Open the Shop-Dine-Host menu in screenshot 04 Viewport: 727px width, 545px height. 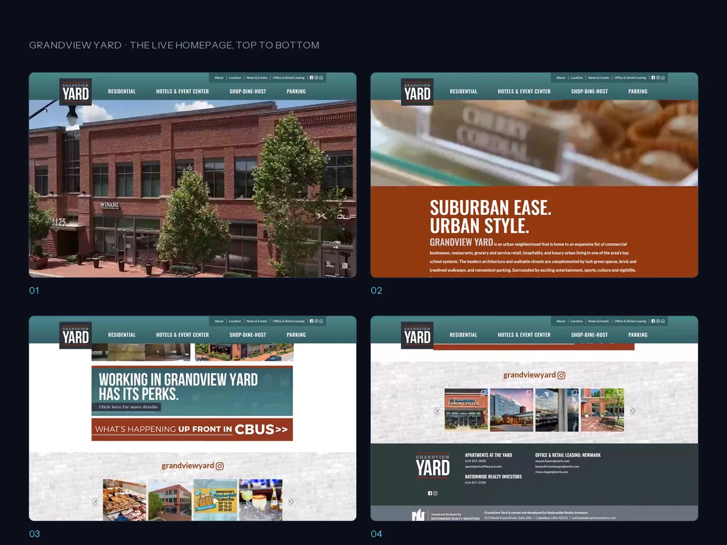point(589,335)
